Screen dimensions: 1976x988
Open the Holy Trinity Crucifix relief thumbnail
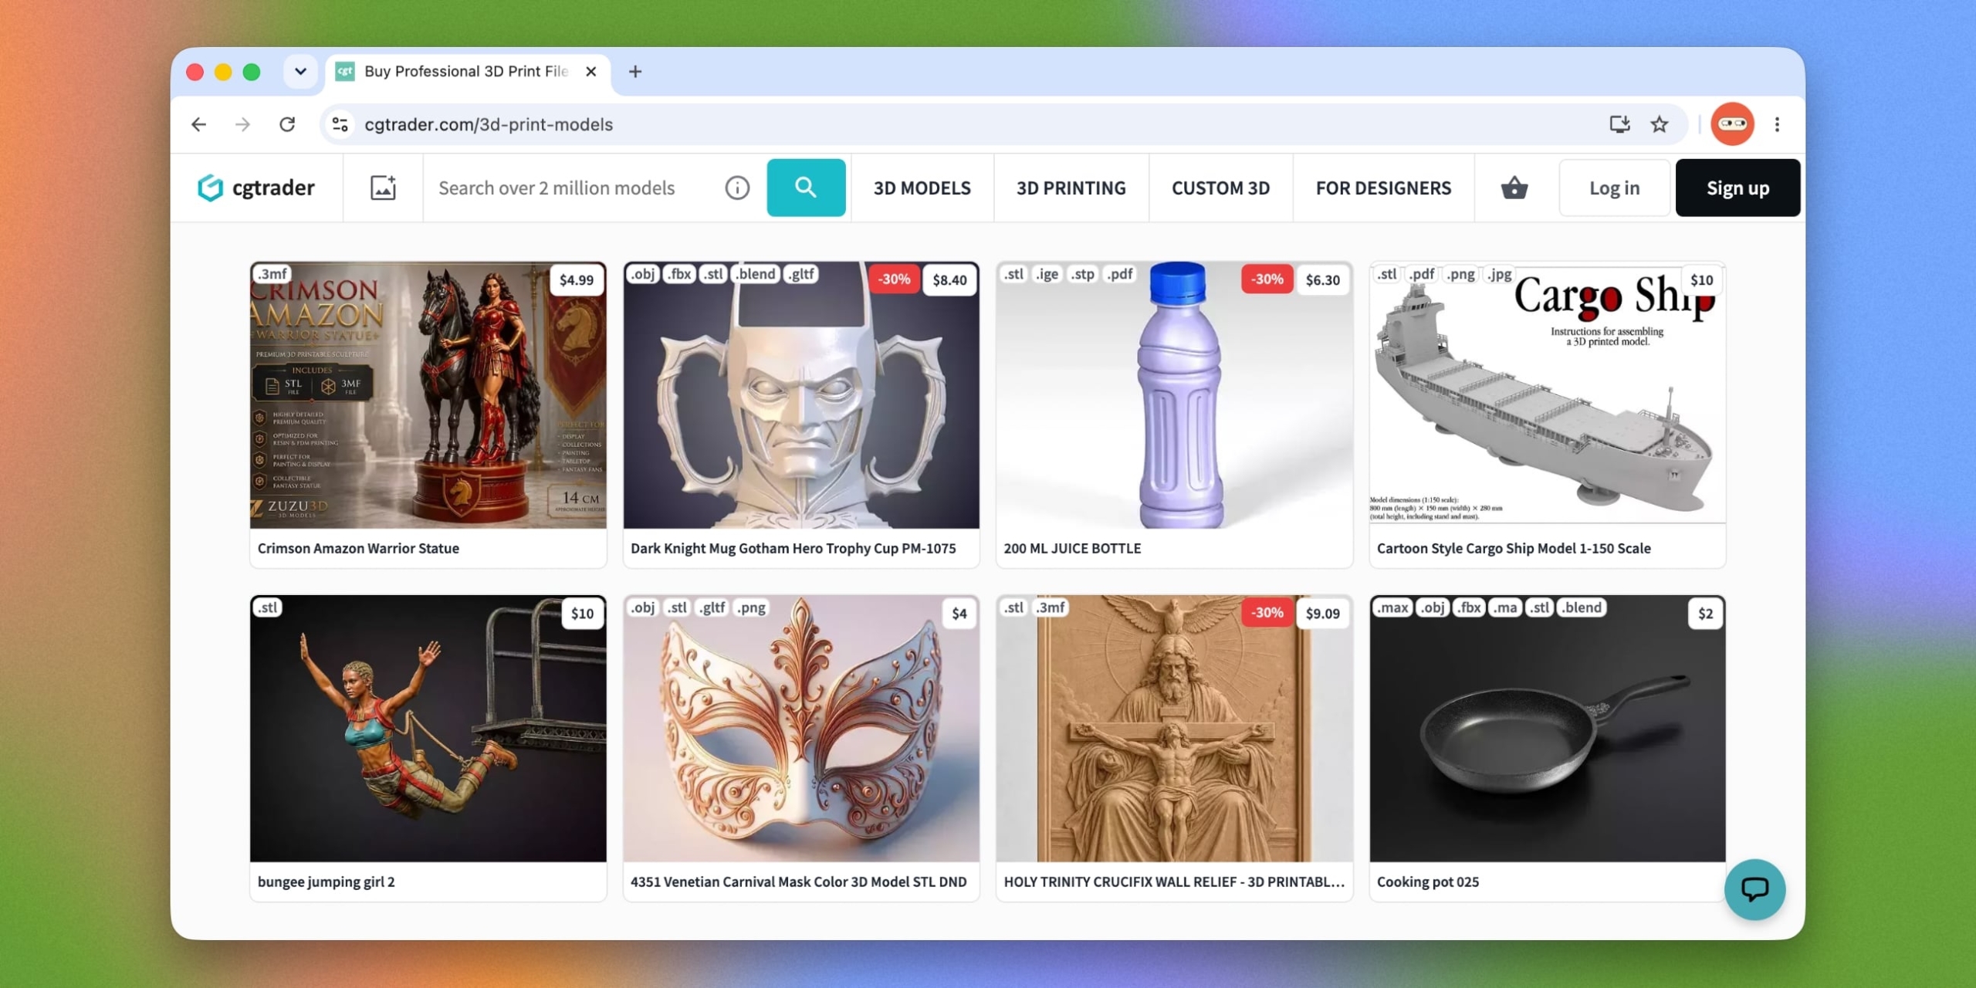click(x=1174, y=729)
